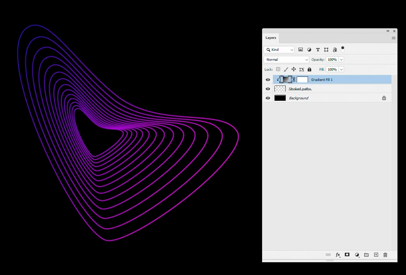The height and width of the screenshot is (275, 406).
Task: Click the mask link chain icon
Action: [x=294, y=80]
